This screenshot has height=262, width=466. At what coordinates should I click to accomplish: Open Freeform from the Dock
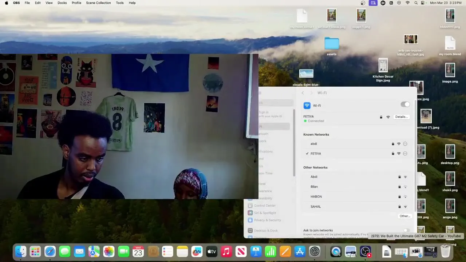point(197,251)
